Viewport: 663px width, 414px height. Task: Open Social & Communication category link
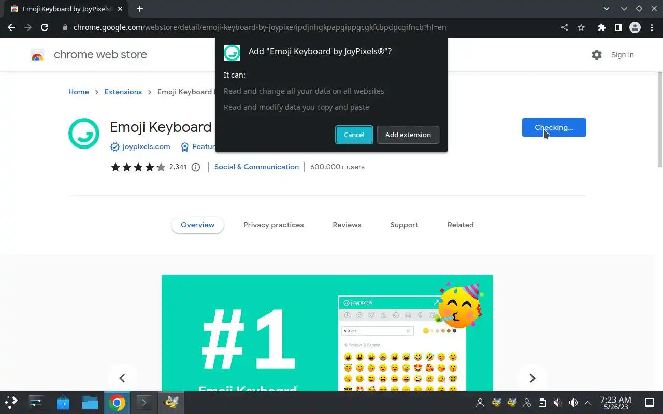(256, 167)
